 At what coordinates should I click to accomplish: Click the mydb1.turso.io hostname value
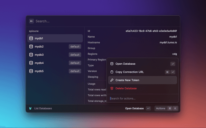coord(168,43)
